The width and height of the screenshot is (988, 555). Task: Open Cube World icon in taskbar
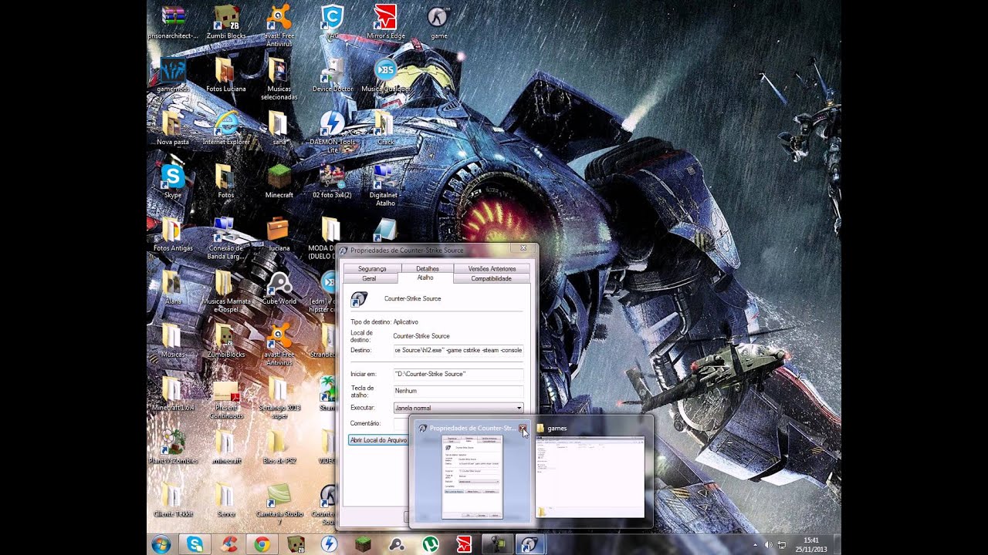pyautogui.click(x=396, y=544)
